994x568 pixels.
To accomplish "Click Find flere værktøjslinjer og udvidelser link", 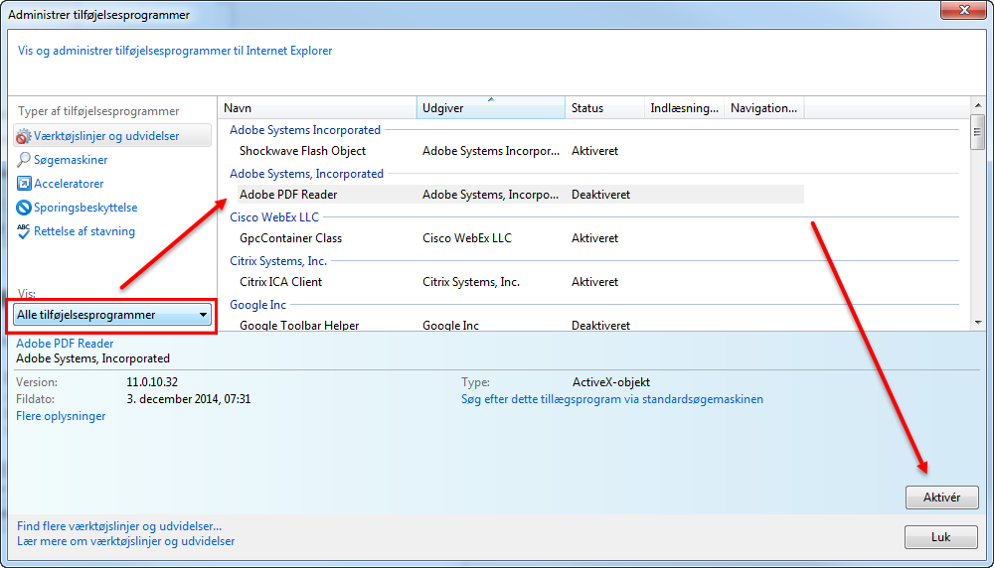I will (119, 525).
